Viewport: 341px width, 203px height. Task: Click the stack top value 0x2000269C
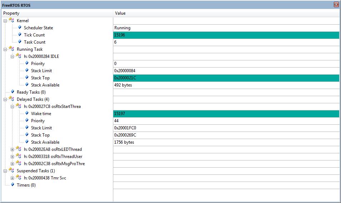click(x=125, y=135)
